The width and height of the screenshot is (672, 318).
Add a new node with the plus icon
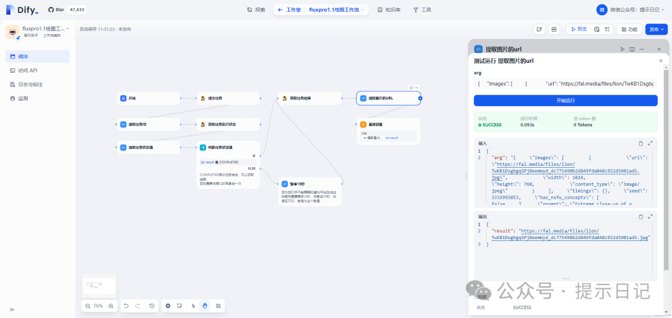[x=168, y=306]
